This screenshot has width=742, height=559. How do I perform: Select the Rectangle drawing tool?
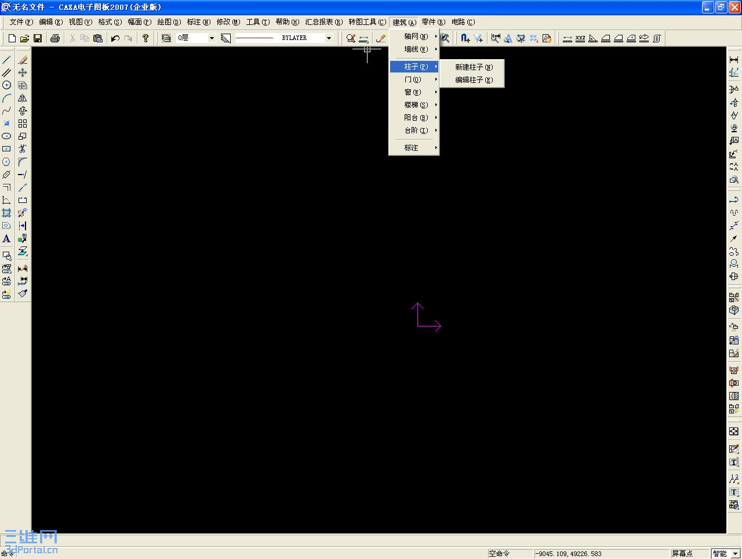7,149
